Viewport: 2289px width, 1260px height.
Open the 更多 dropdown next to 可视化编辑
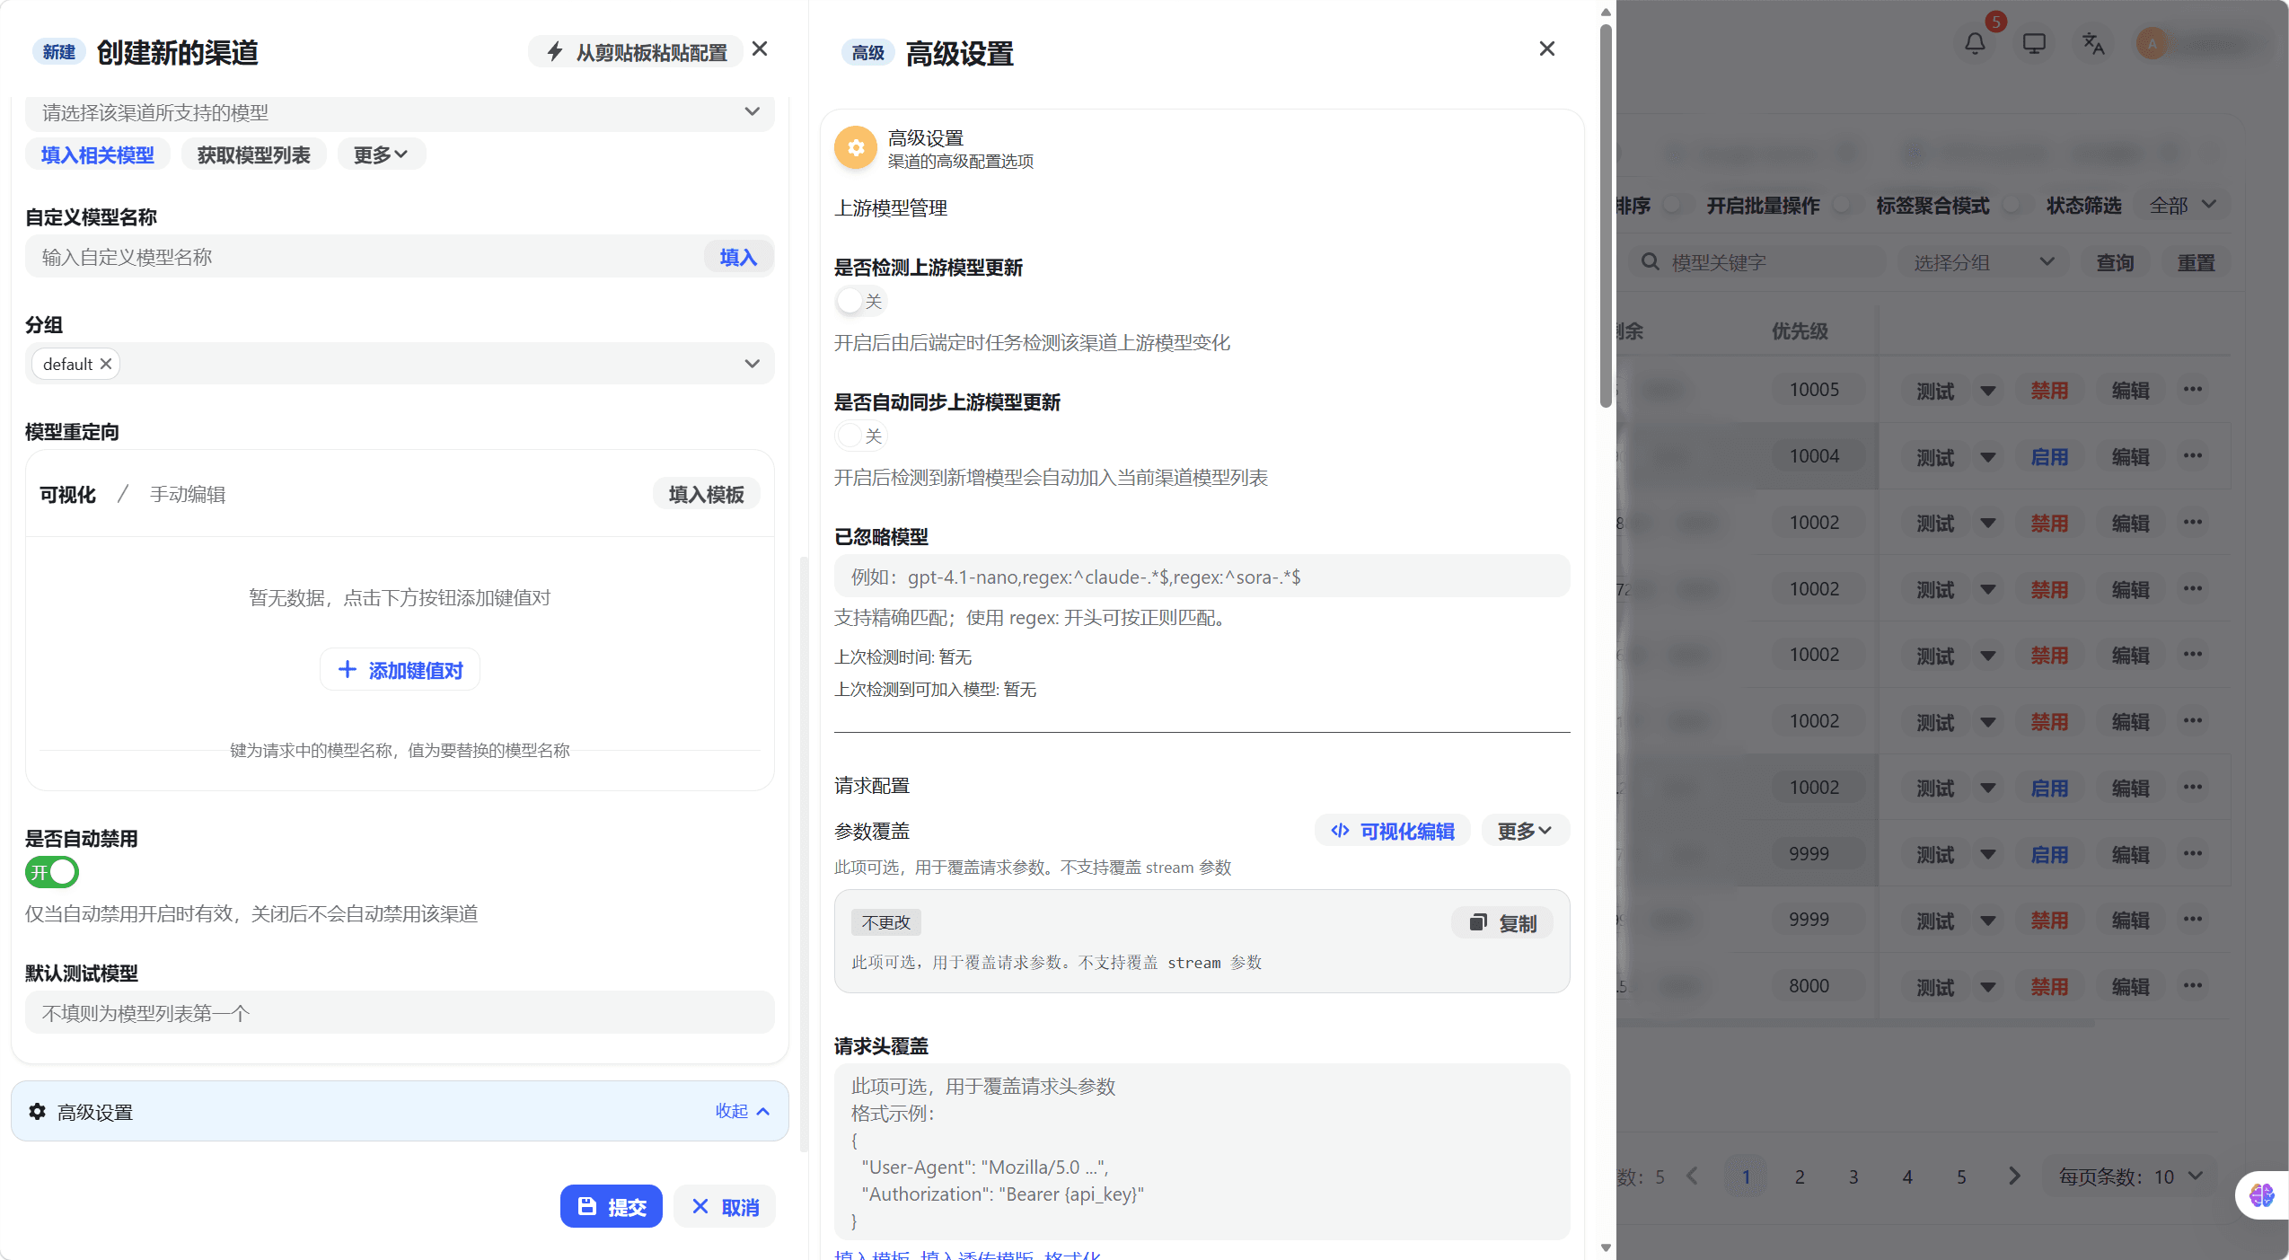(x=1523, y=830)
